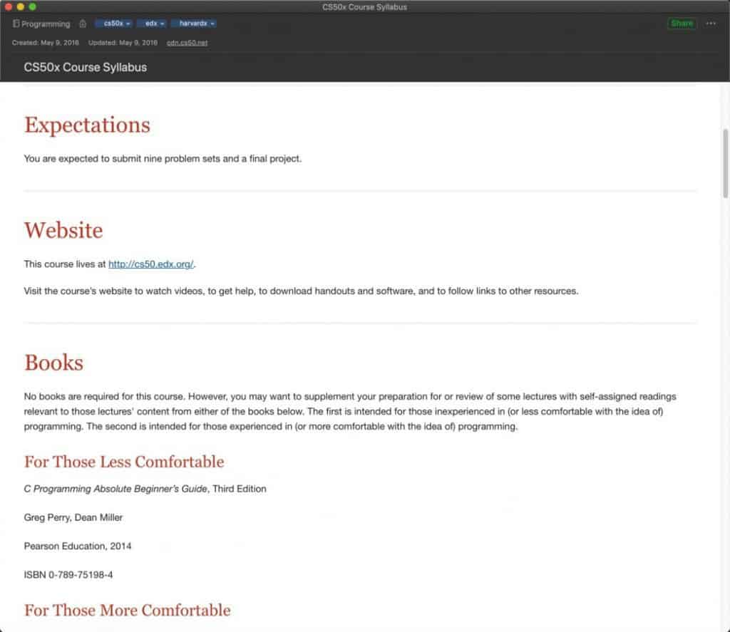Expand the harvardx tag menu

194,24
